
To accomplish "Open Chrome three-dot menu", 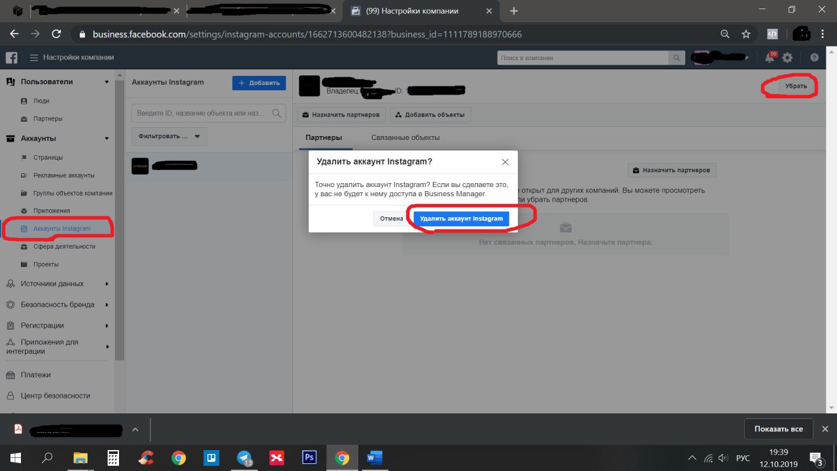I will tap(823, 34).
